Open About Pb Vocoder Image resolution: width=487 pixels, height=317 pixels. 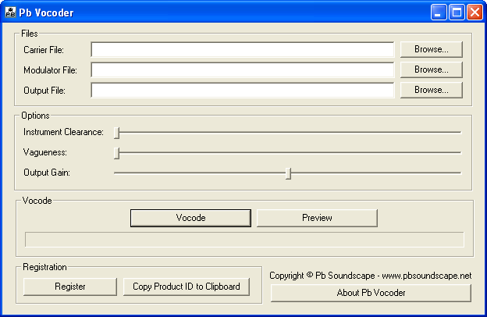click(x=371, y=293)
